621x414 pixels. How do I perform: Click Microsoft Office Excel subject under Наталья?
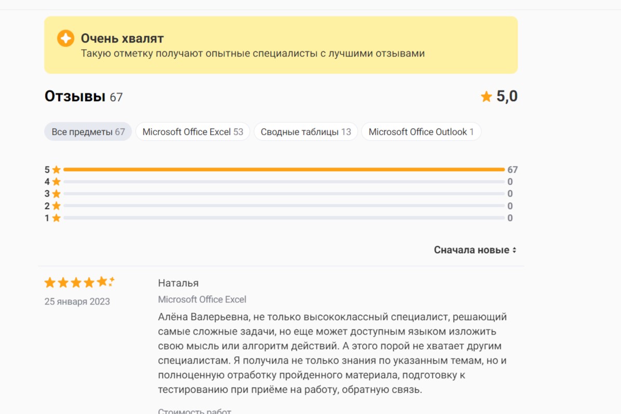click(x=202, y=299)
